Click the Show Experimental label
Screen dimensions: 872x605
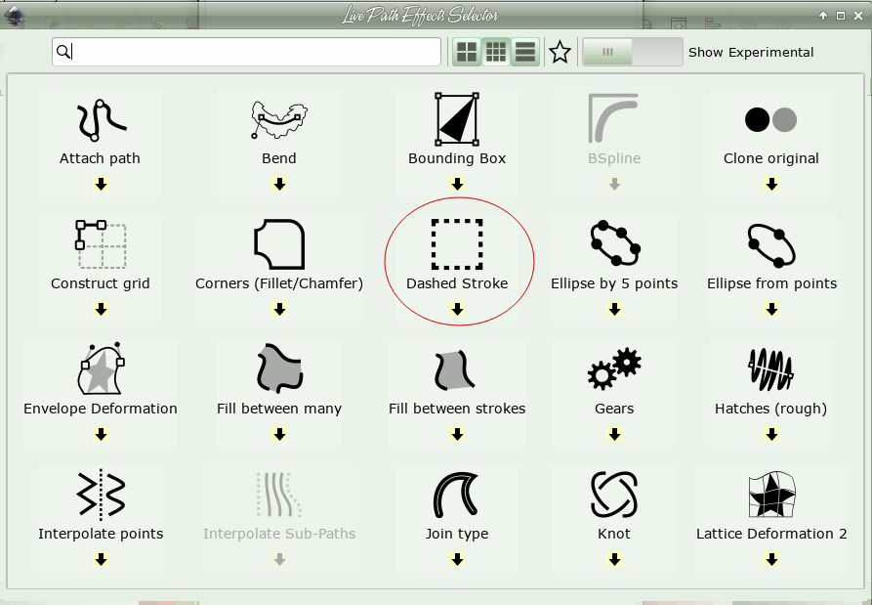pos(751,53)
